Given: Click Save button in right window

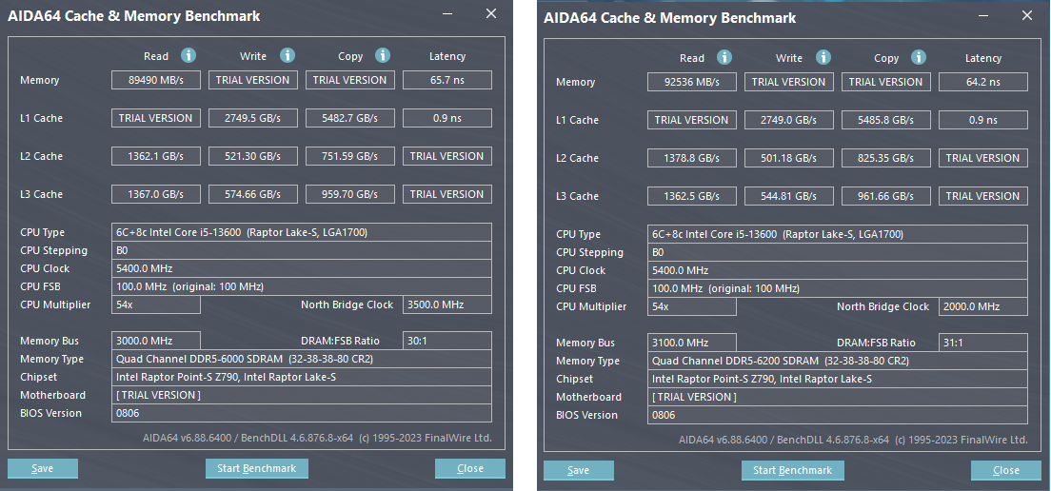Looking at the screenshot, I should point(579,470).
